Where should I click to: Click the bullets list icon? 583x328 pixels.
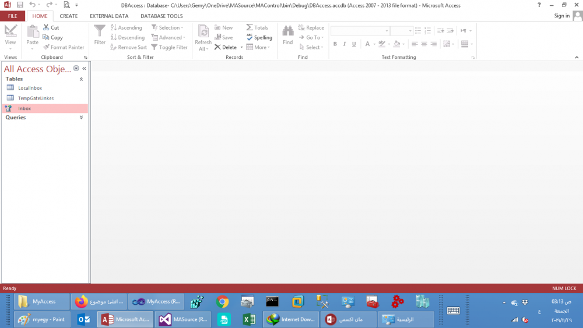[x=418, y=30]
